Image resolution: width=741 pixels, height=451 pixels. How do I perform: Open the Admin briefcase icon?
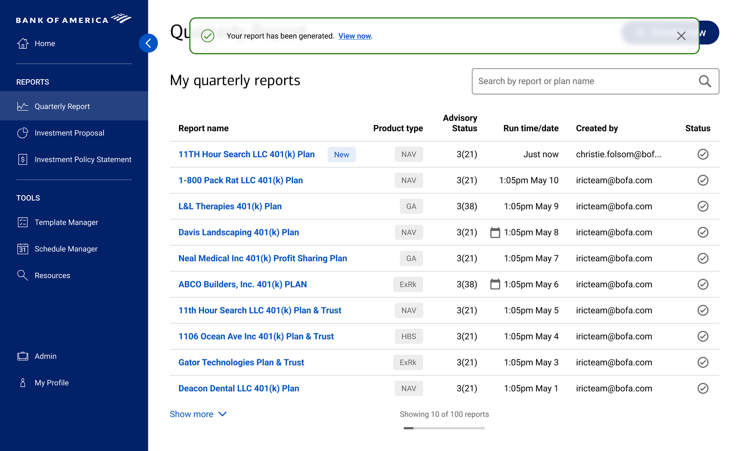(22, 356)
